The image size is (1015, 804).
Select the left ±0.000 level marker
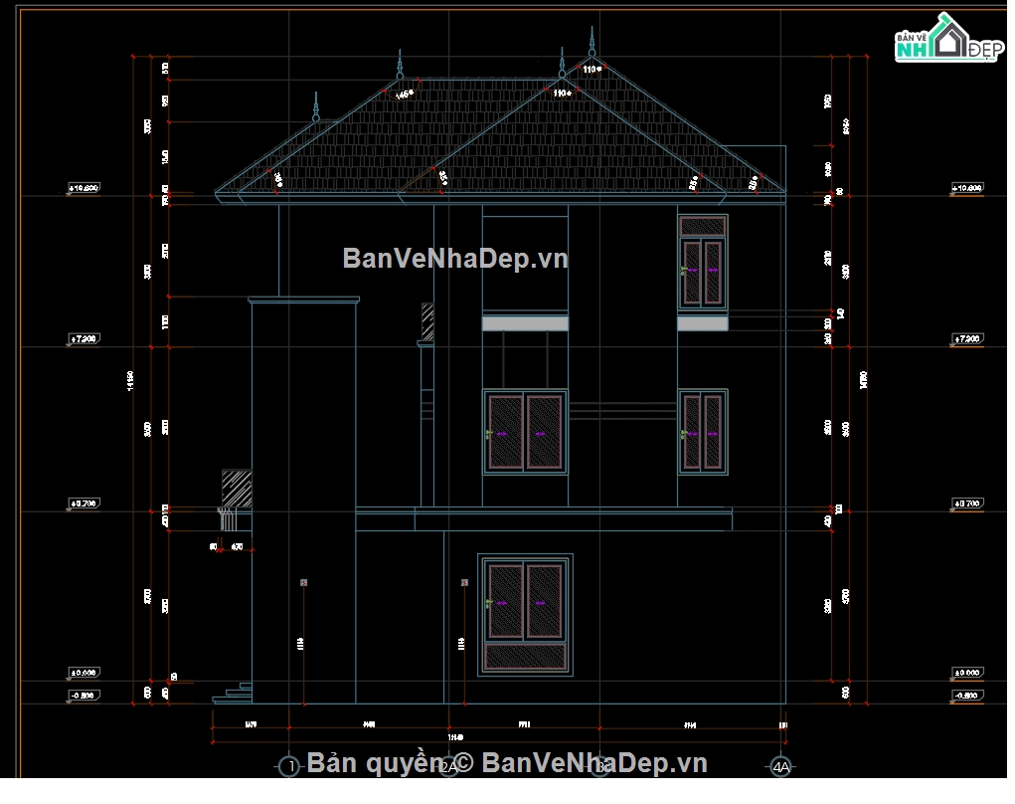pyautogui.click(x=81, y=674)
